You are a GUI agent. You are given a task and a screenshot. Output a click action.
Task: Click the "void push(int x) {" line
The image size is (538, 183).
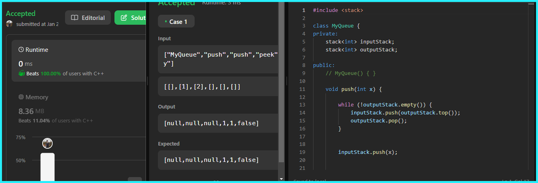(x=354, y=89)
